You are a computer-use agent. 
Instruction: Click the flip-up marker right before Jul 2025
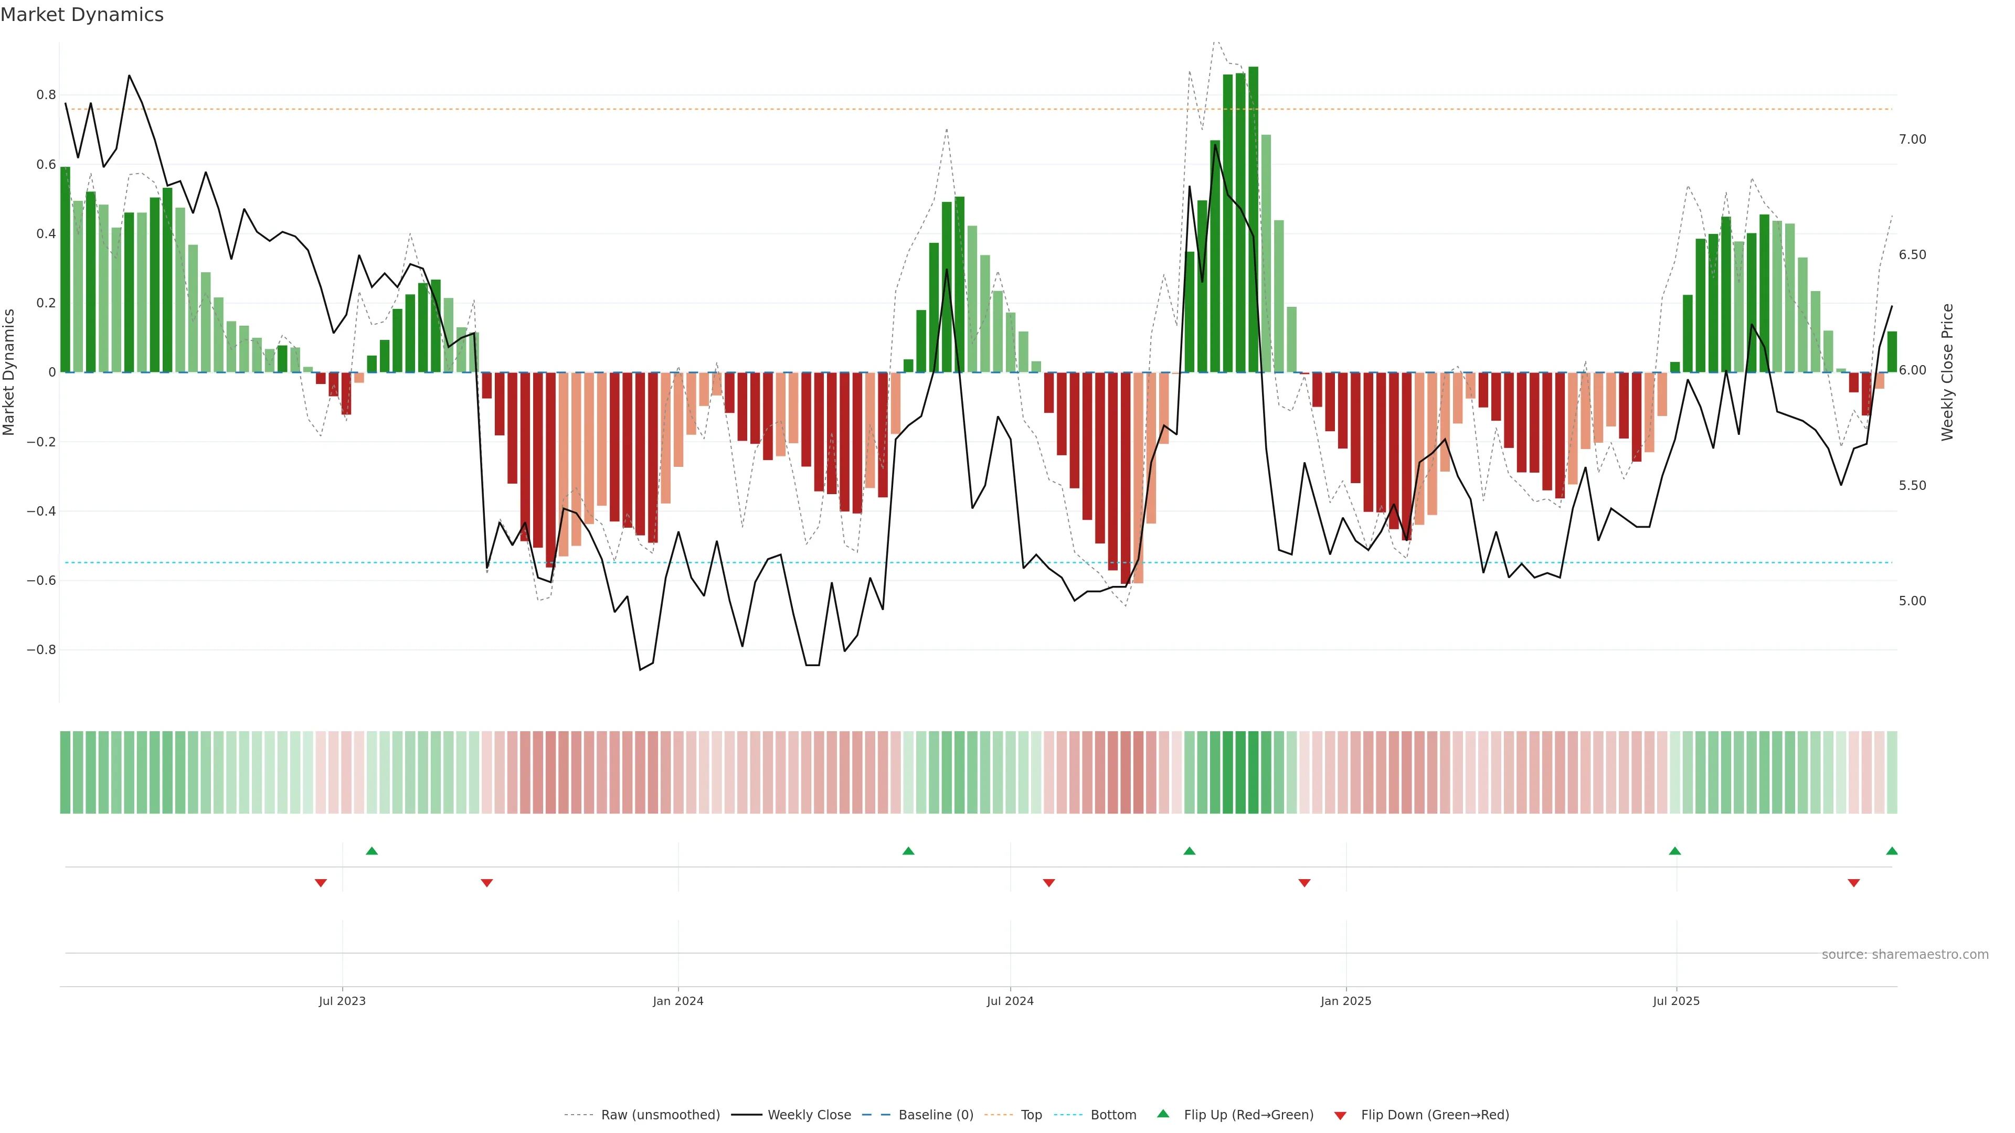1675,851
